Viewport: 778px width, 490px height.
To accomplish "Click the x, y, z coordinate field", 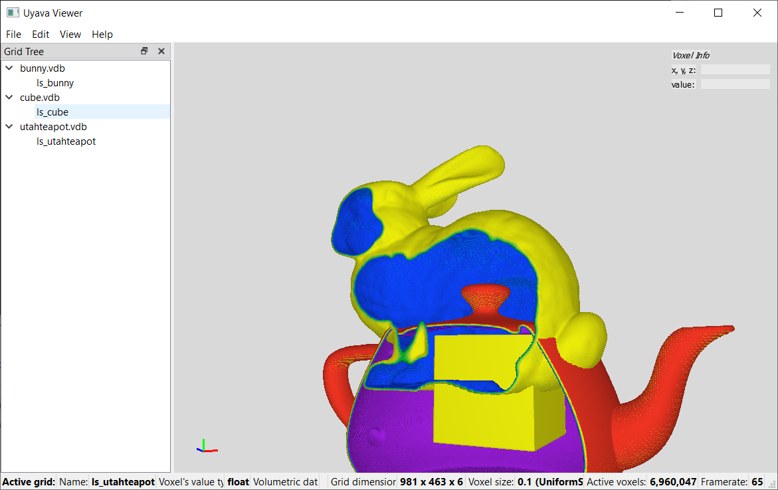I will pyautogui.click(x=735, y=70).
